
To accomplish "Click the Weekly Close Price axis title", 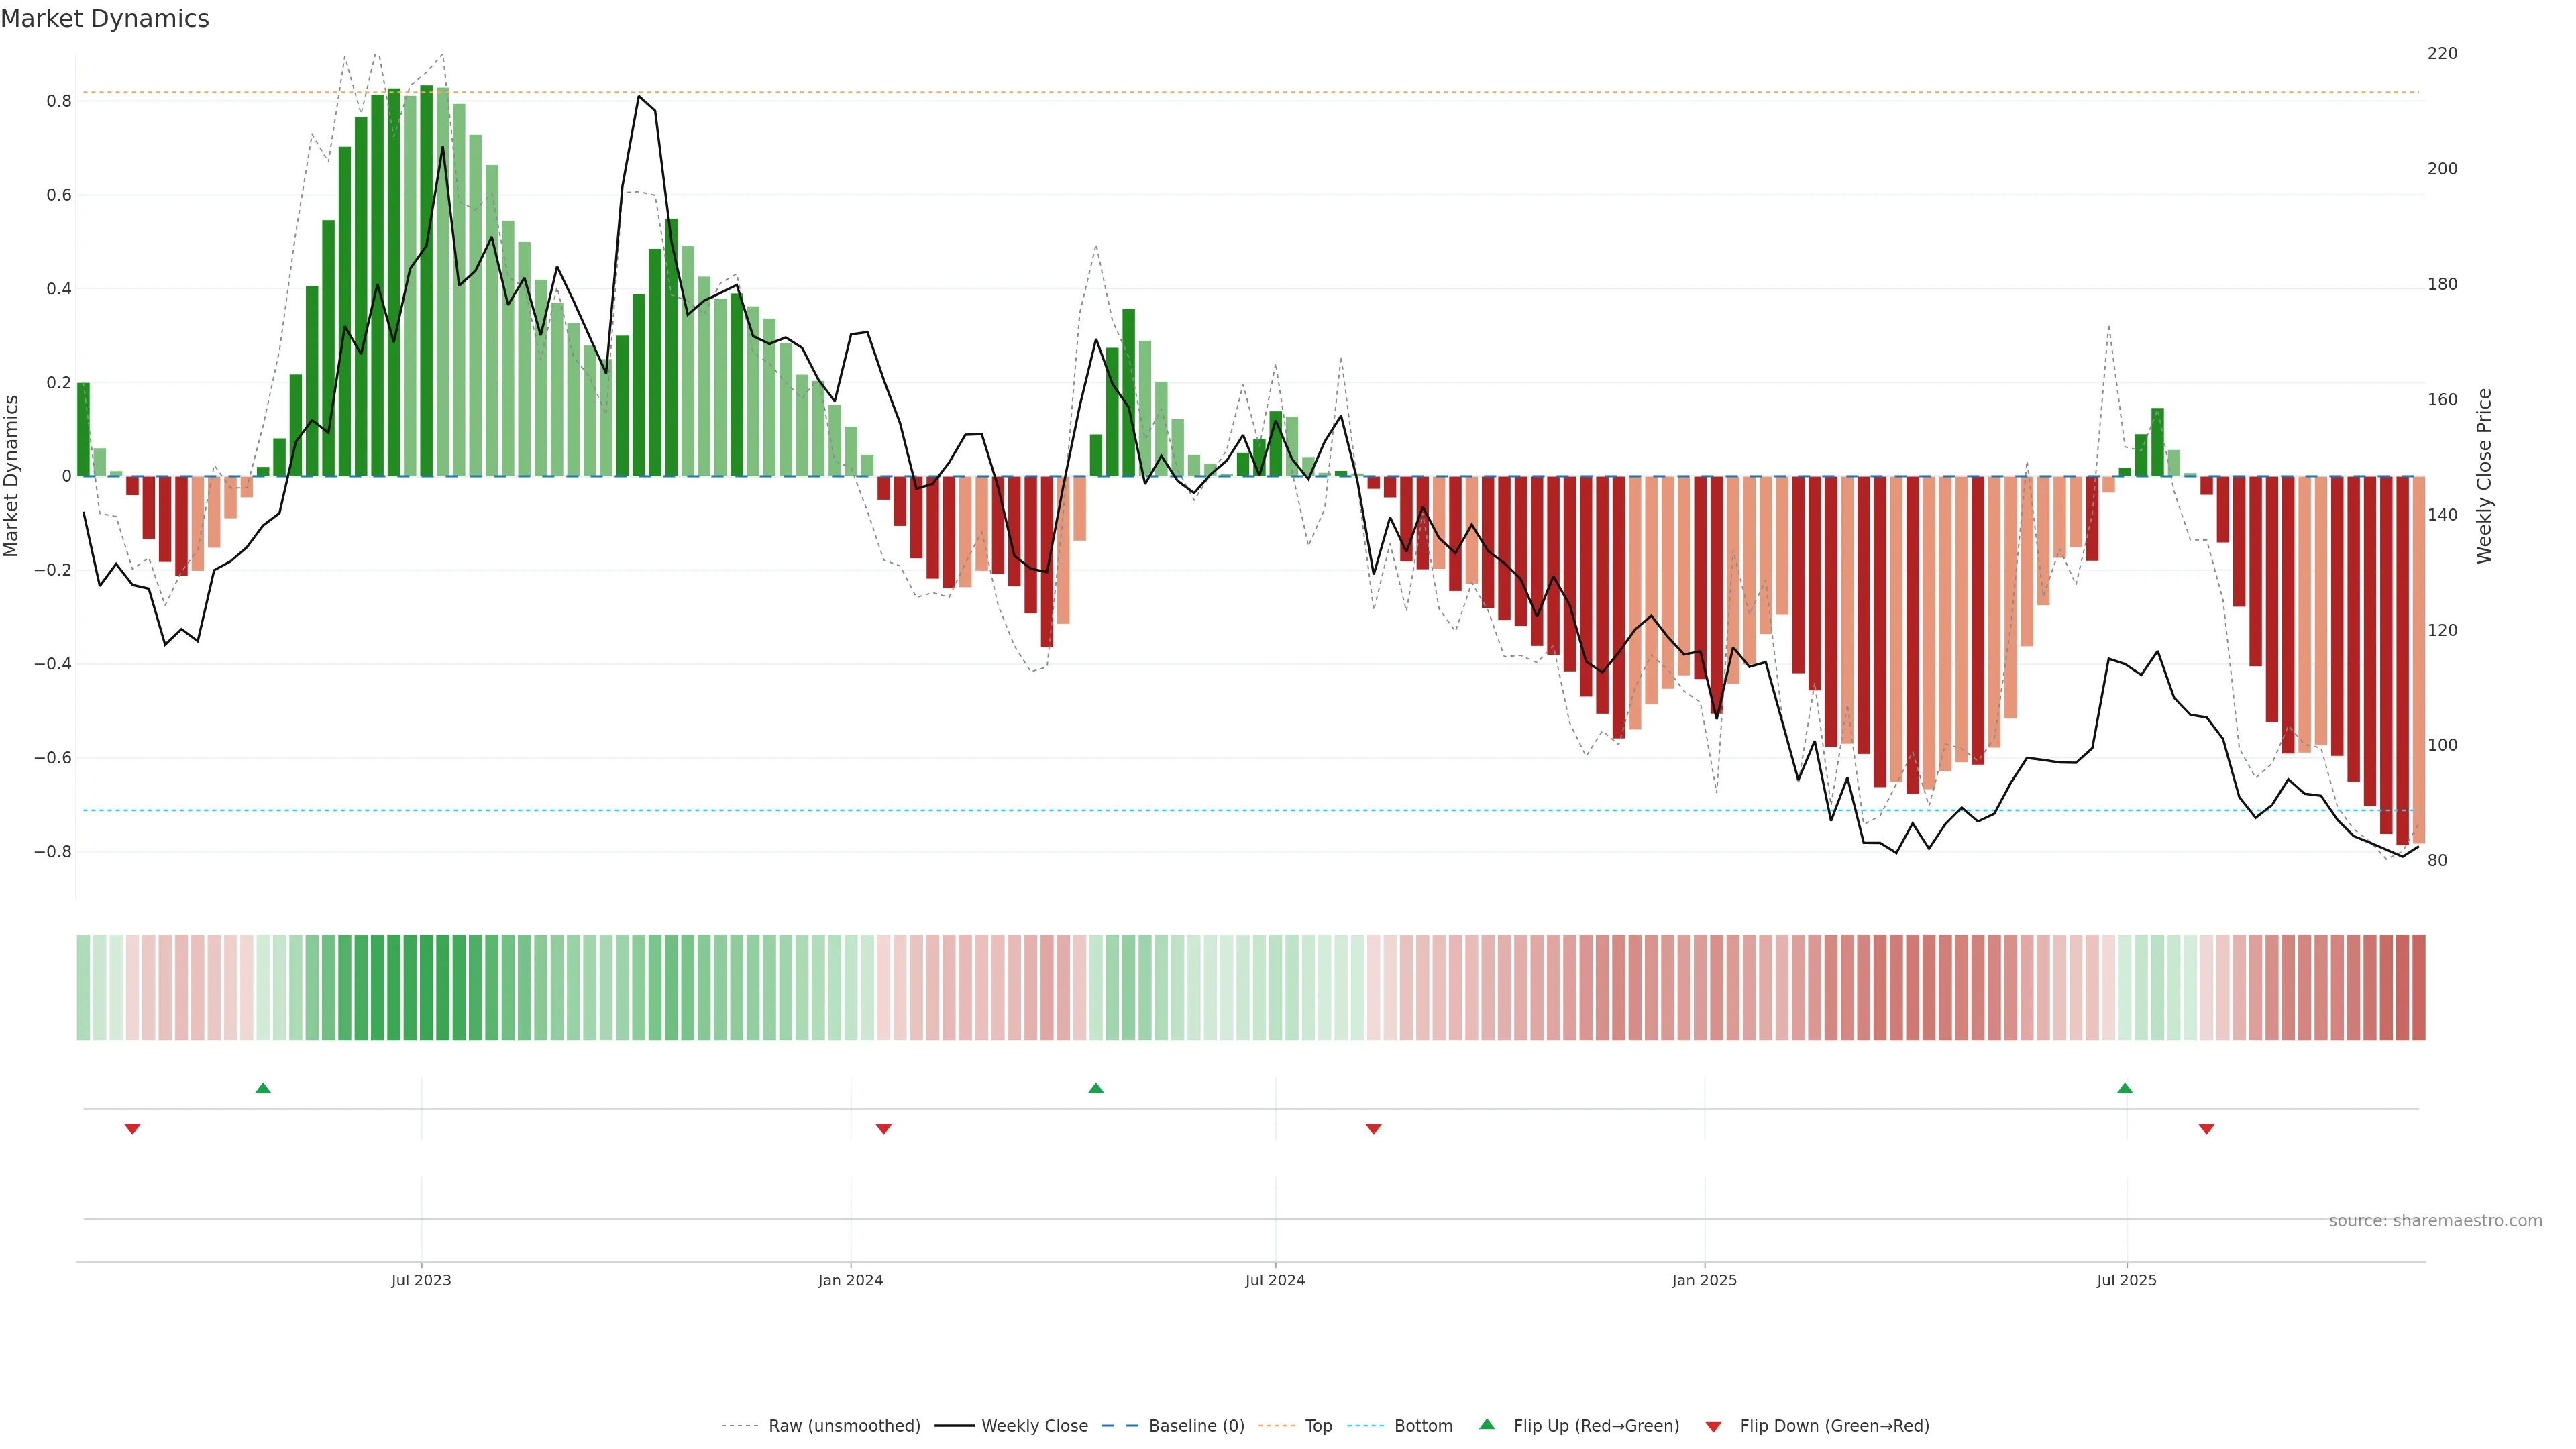I will tap(2484, 476).
